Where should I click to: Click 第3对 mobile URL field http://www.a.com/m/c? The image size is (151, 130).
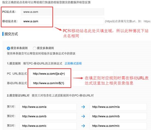point(118,126)
